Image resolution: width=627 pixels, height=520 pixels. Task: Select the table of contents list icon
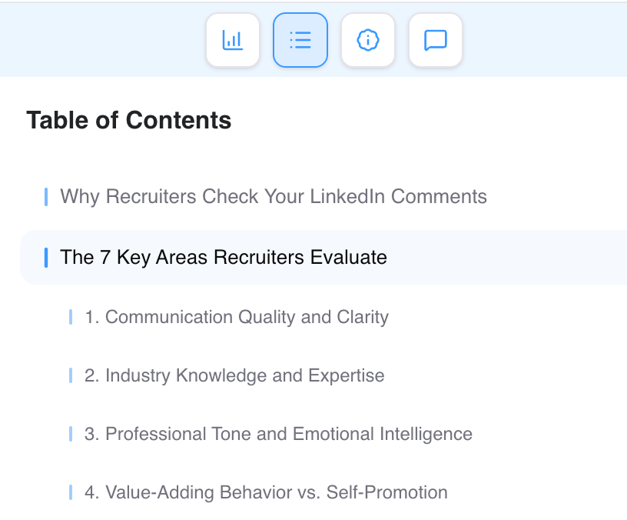pos(300,40)
